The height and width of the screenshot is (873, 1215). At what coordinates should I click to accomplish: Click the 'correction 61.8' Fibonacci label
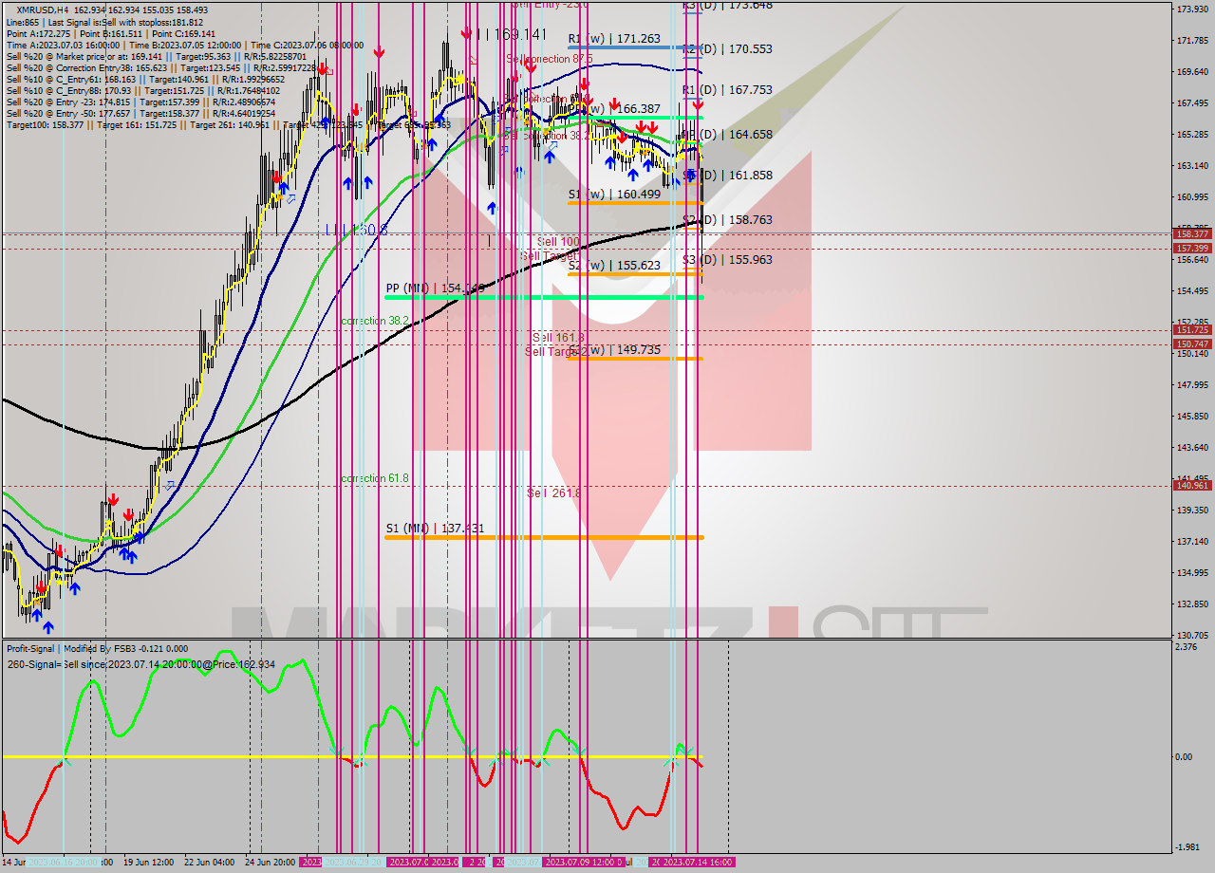click(375, 479)
